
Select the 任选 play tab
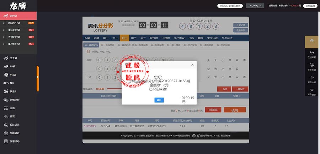tap(191, 38)
